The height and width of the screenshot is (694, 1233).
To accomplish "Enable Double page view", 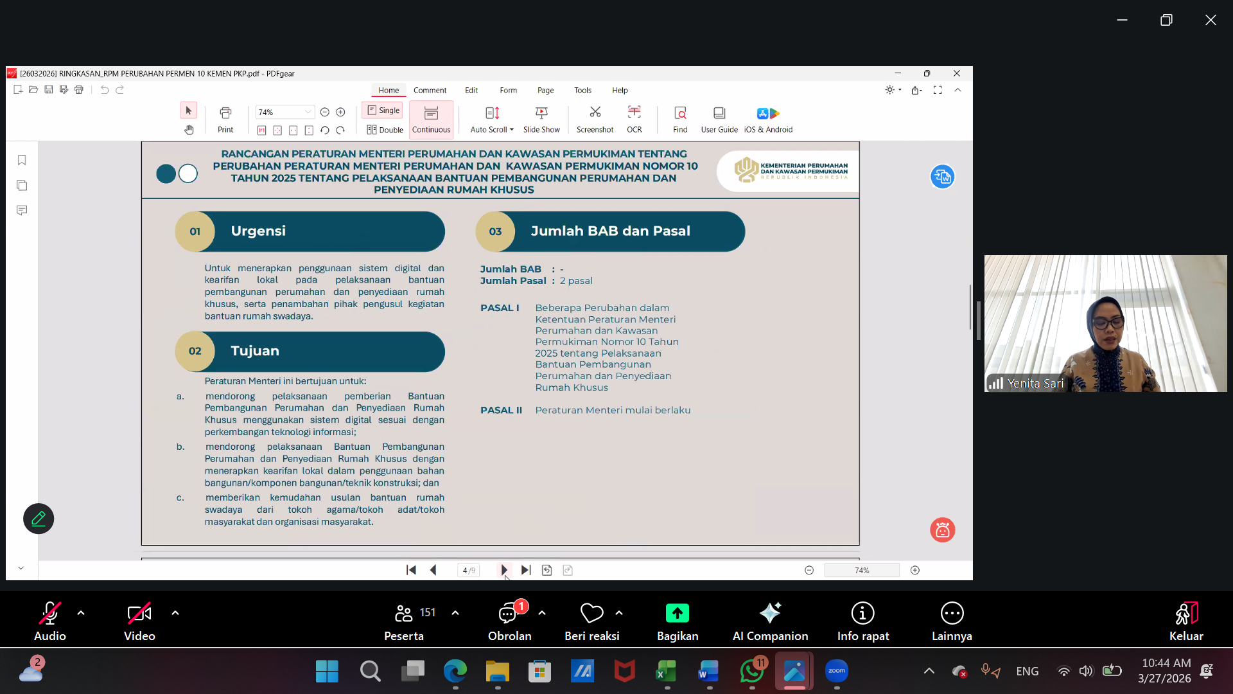I will [x=385, y=130].
